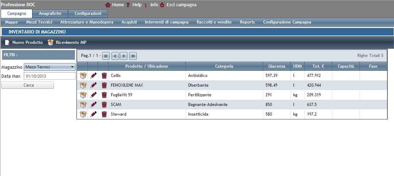Sort by Giacenza column header
Viewport: 394px width, 176px height.
click(277, 66)
